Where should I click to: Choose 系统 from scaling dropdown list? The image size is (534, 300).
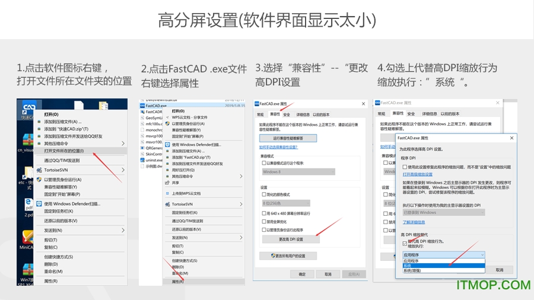pyautogui.click(x=443, y=266)
